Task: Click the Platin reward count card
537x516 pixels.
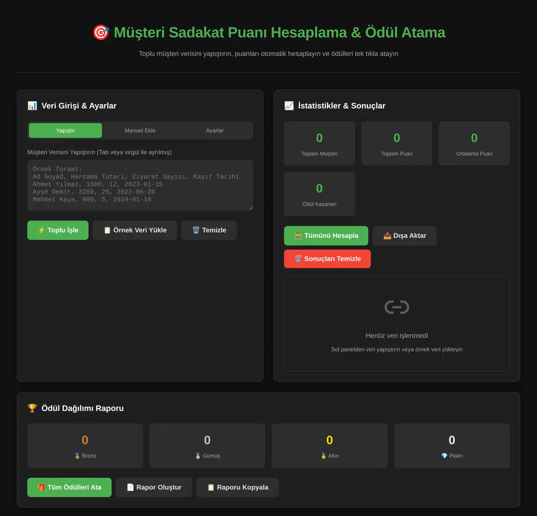Action: click(452, 446)
